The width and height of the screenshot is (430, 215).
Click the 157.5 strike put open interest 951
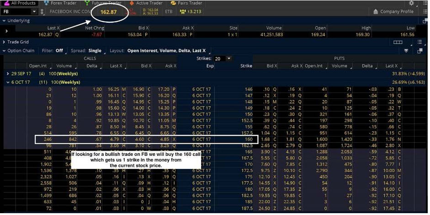coord(324,133)
